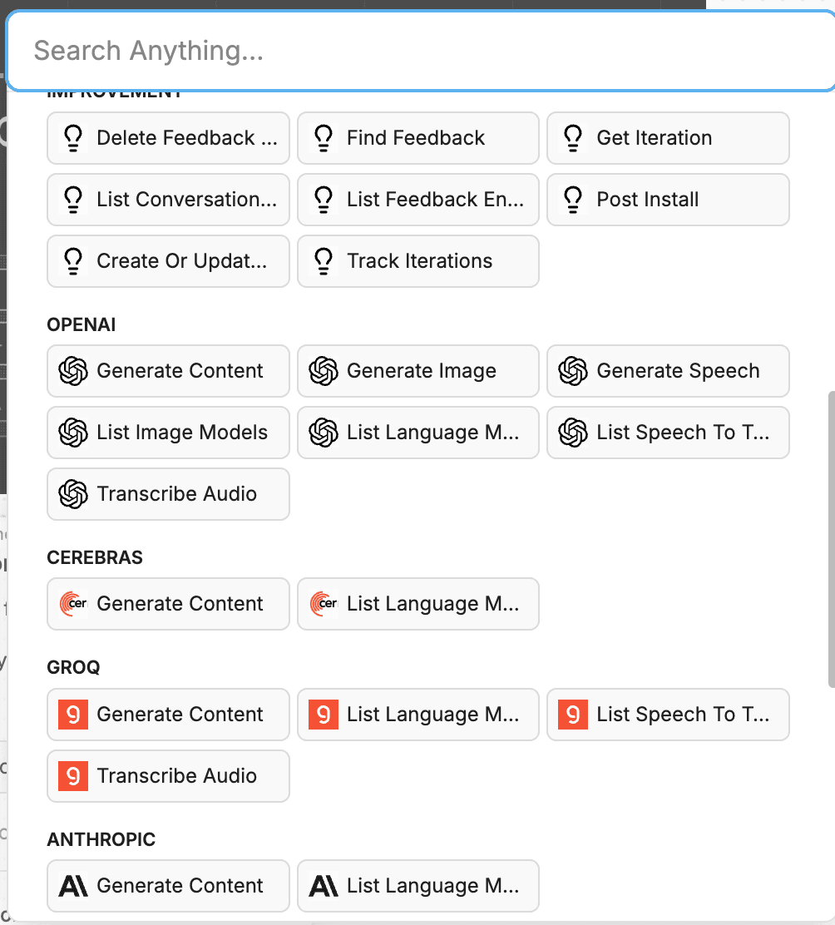The width and height of the screenshot is (835, 925).
Task: Add OpenAI Generate Content label
Action: point(180,371)
